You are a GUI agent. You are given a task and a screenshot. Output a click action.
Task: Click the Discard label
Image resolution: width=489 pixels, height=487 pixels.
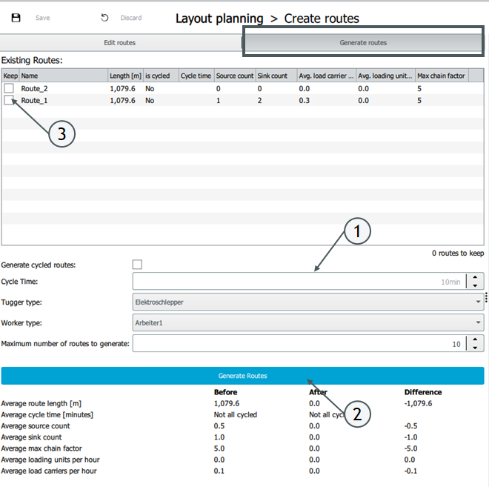point(131,18)
